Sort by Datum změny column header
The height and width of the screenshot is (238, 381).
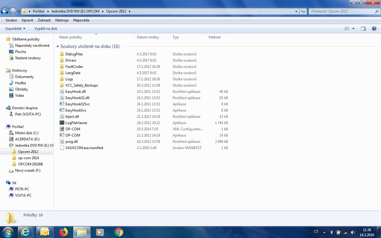click(x=148, y=37)
